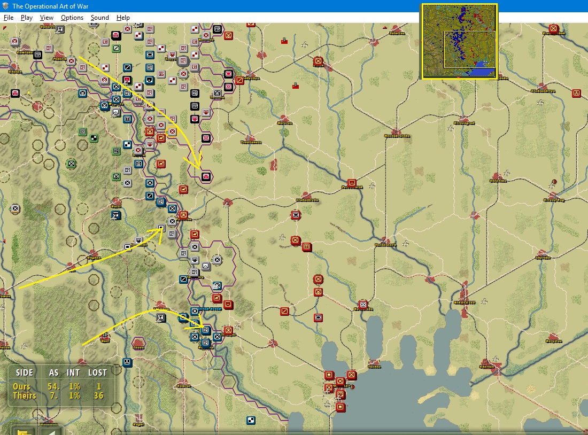This screenshot has height=435, width=588.
Task: Open the Help menu
Action: [123, 18]
